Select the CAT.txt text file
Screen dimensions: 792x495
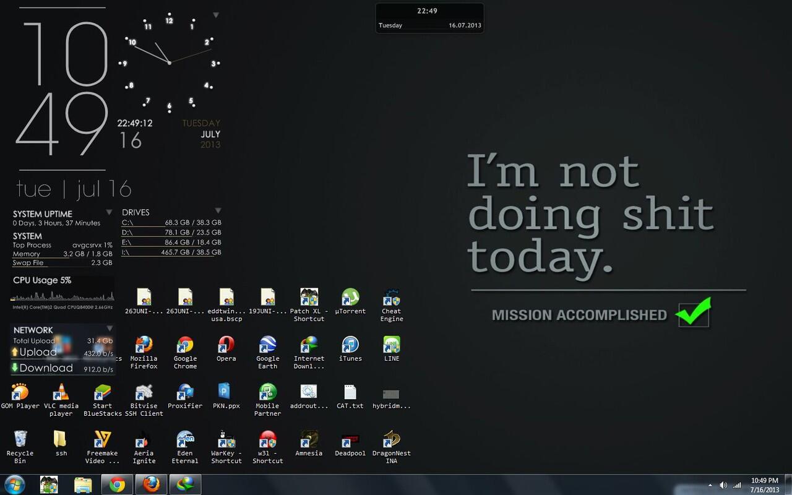click(350, 397)
